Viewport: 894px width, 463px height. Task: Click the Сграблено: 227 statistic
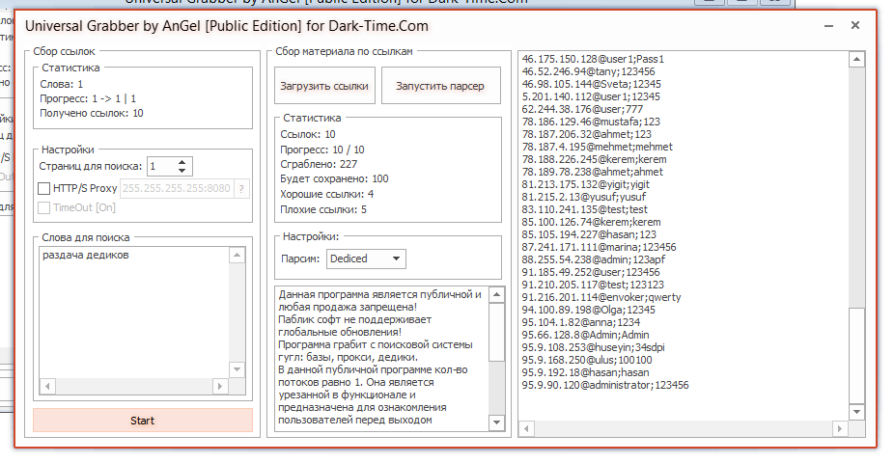coord(319,164)
